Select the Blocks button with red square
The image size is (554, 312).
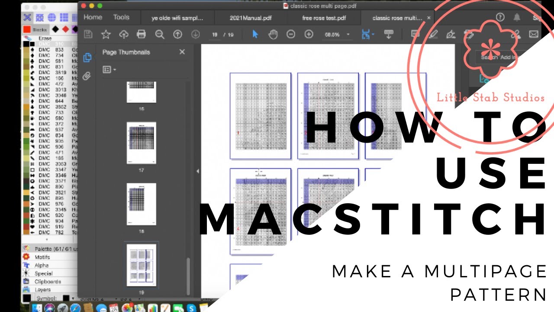coord(36,29)
